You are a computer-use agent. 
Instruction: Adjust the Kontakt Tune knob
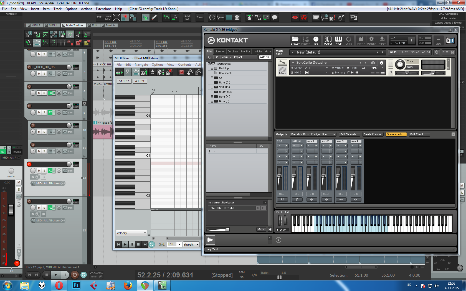tap(400, 65)
